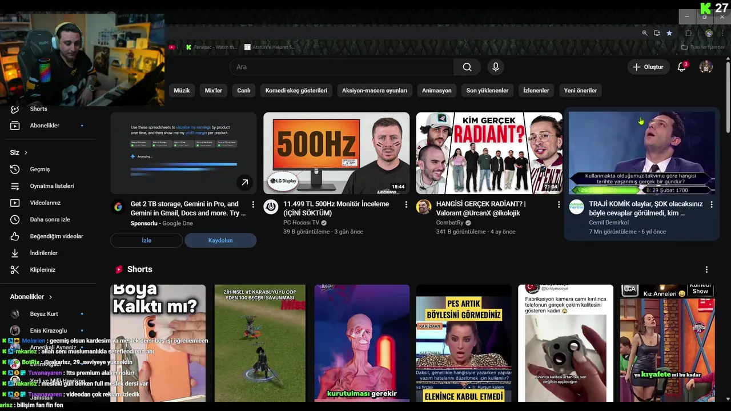
Task: Open options for HANGİSİ GERÇEK RADİANT video
Action: [x=559, y=204]
